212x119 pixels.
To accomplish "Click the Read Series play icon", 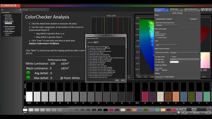I will tap(189, 109).
